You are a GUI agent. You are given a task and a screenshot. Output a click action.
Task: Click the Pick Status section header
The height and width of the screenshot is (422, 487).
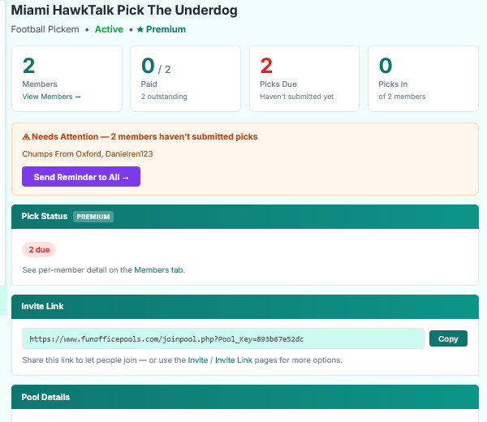245,217
